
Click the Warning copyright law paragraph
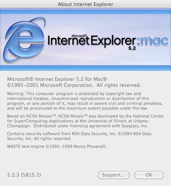pos(85,101)
